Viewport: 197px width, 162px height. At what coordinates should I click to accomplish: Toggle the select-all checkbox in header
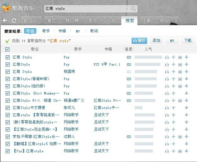[8, 49]
